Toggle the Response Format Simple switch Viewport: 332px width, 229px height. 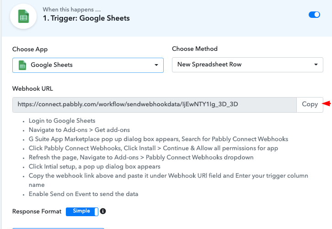82,212
